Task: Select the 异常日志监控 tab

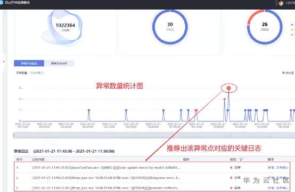Action: click(29, 63)
